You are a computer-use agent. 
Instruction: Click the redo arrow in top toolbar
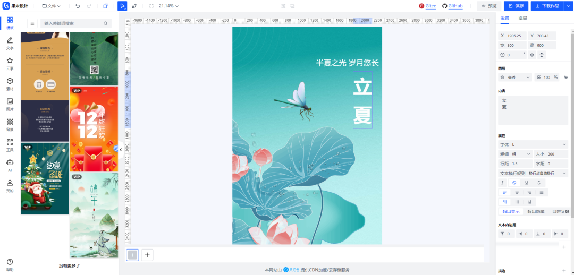click(x=89, y=6)
